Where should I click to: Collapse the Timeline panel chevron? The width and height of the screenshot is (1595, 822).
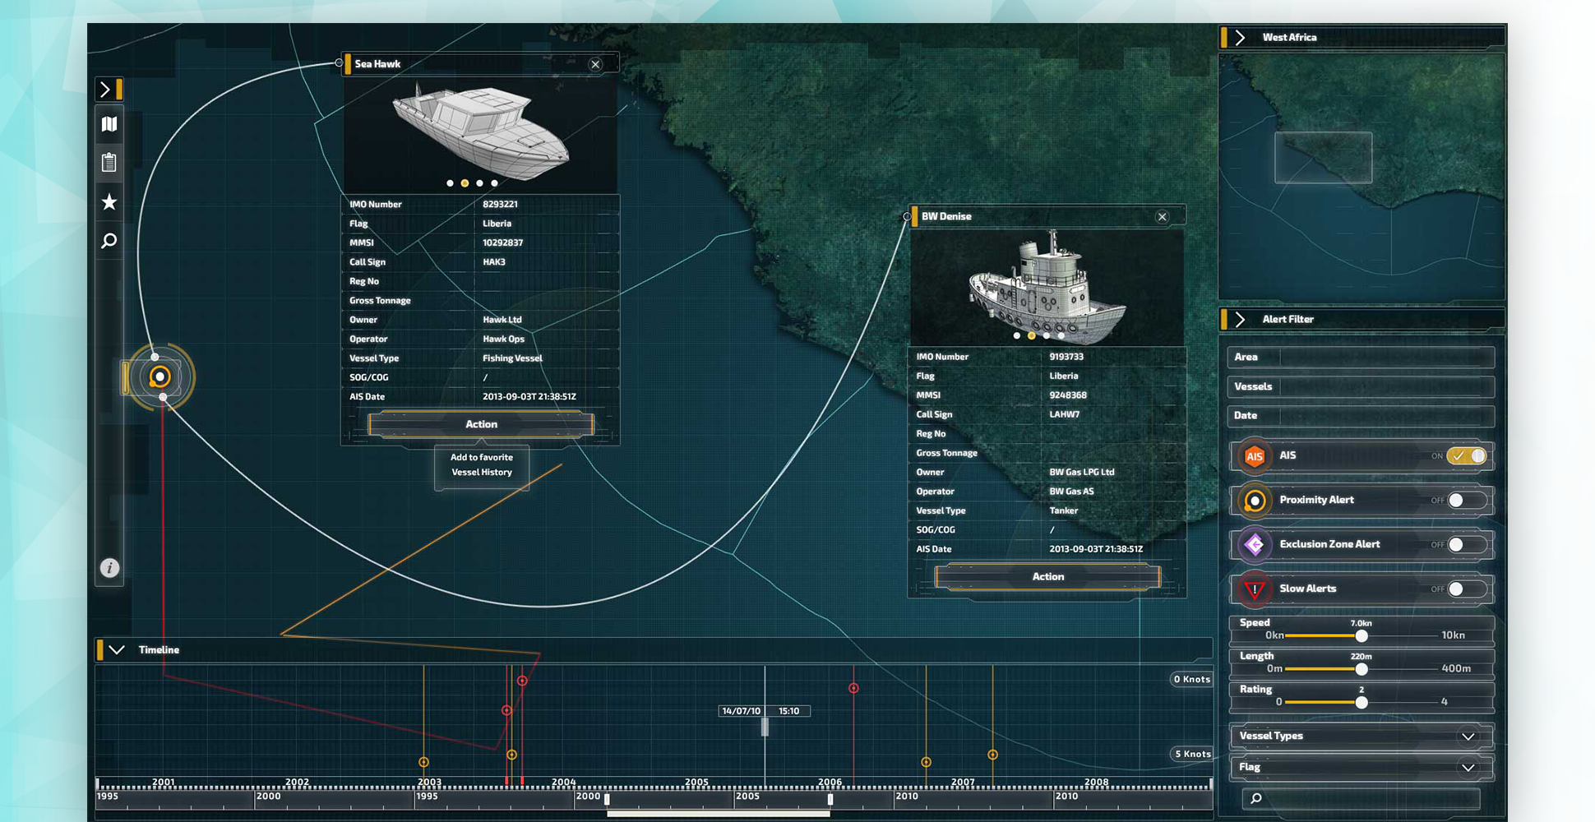tap(117, 649)
